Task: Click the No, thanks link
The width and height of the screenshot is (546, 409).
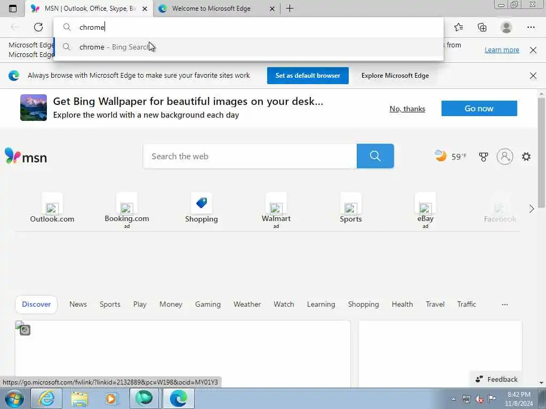Action: (407, 109)
